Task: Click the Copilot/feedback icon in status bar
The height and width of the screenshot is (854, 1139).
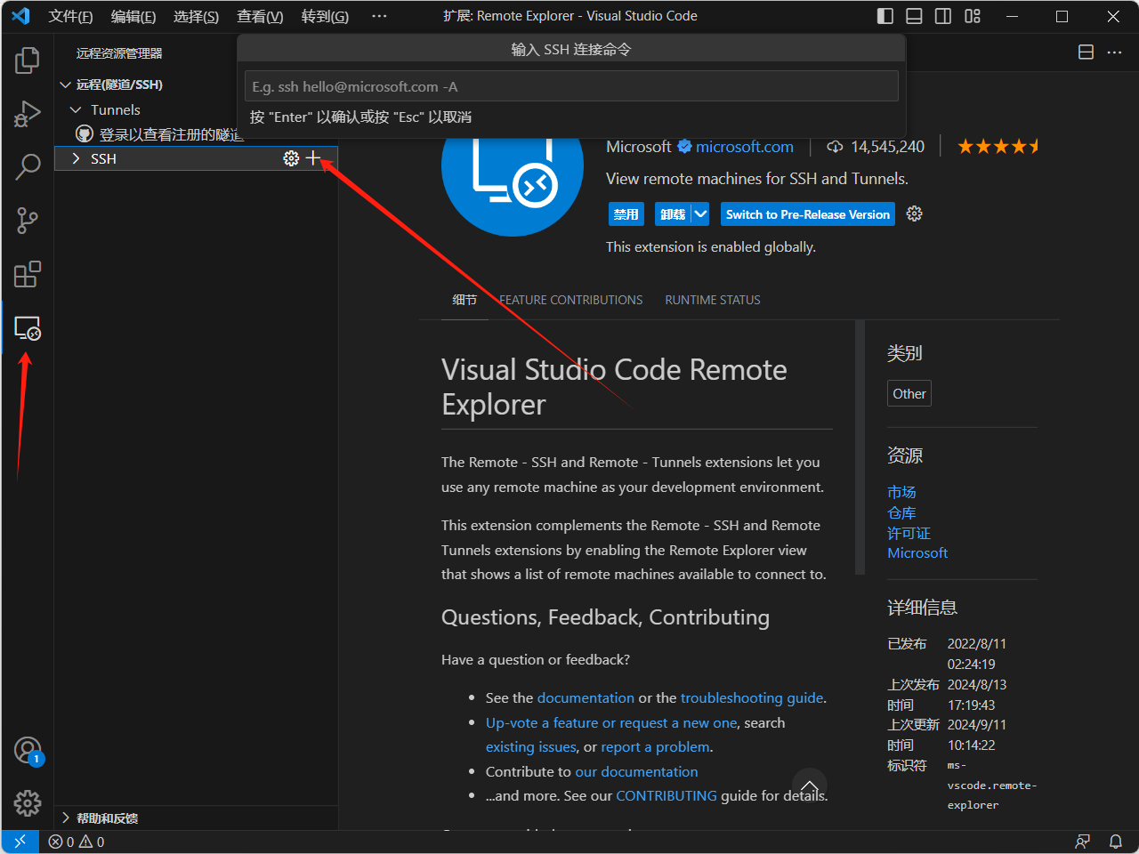Action: (x=1083, y=842)
